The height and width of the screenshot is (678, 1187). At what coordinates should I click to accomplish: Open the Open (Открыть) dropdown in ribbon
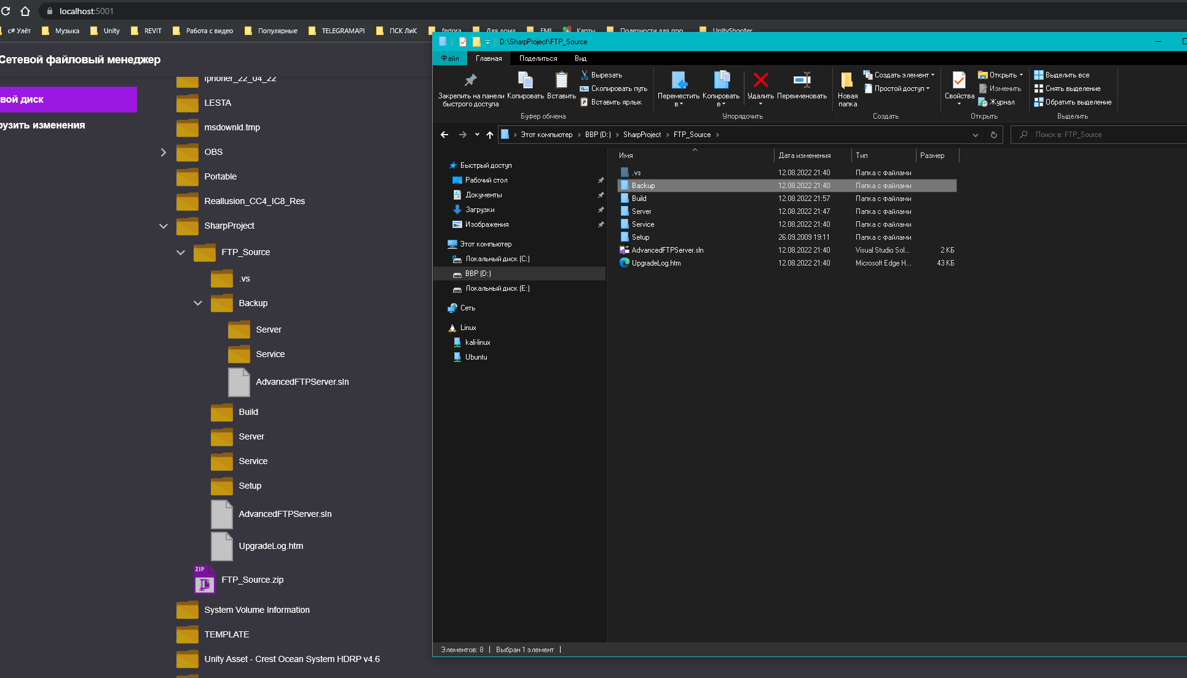[1000, 75]
